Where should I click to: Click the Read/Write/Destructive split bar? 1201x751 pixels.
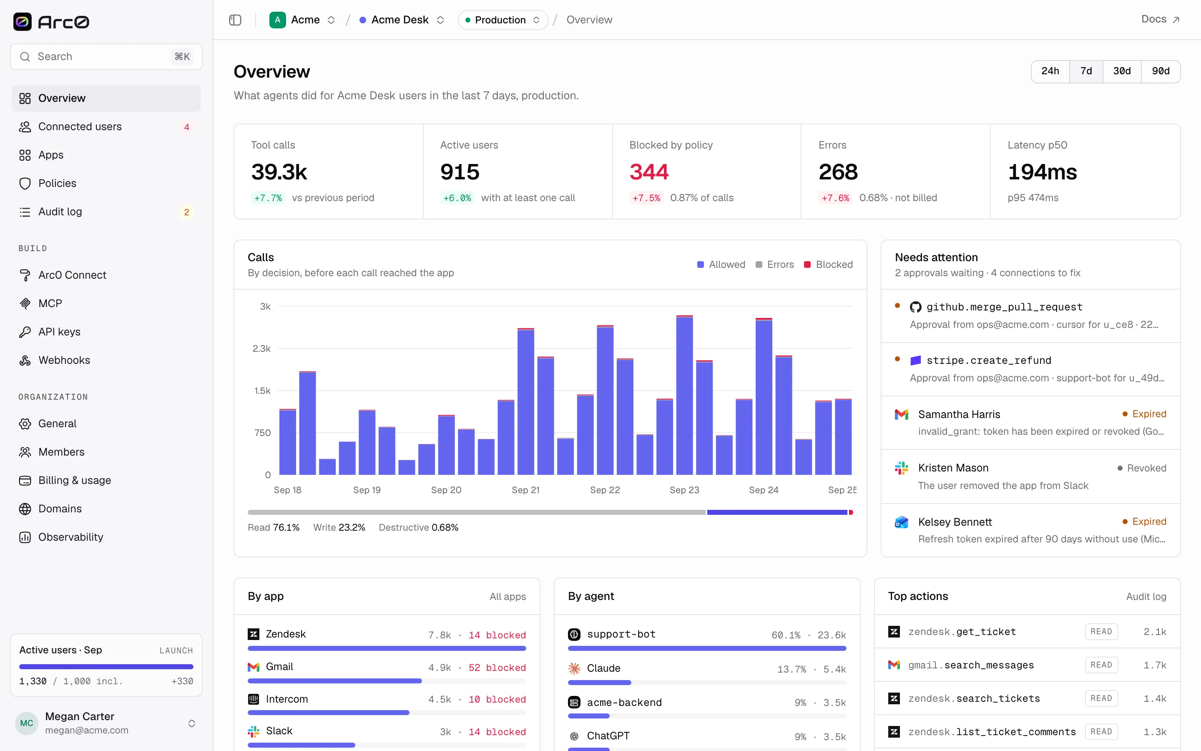[550, 512]
